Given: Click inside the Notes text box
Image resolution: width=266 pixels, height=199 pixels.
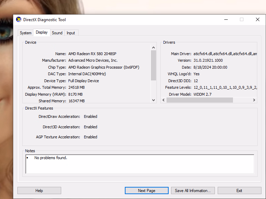Looking at the screenshot, I should pyautogui.click(x=140, y=164).
